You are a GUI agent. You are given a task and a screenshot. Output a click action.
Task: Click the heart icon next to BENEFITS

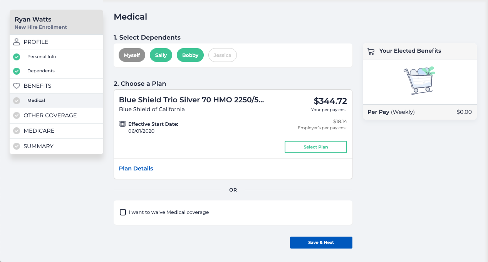pyautogui.click(x=16, y=85)
